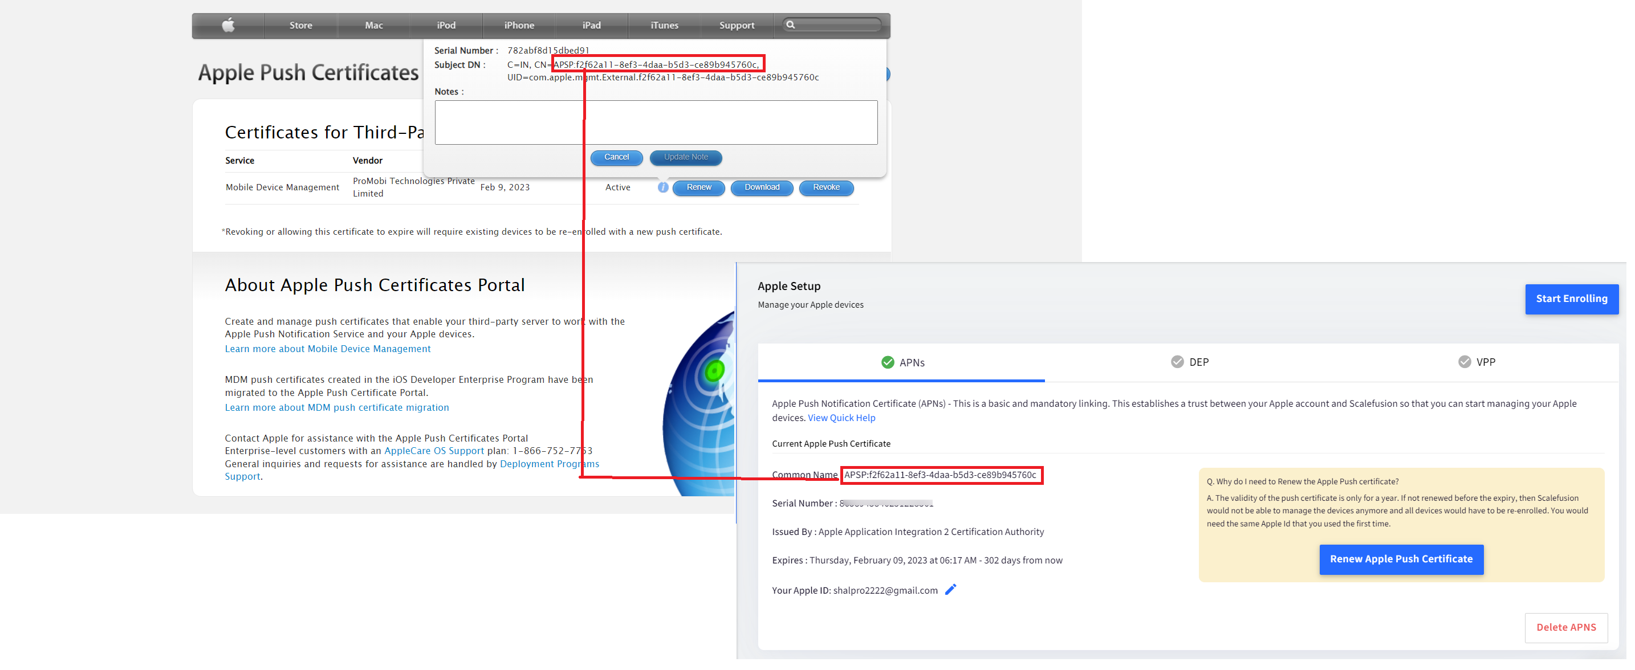
Task: Revoke the Mobile Device Management certificate
Action: point(825,188)
